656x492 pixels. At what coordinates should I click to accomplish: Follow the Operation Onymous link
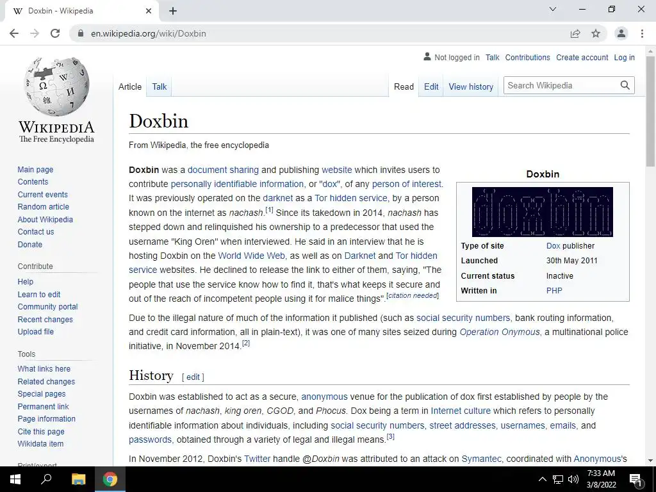point(500,332)
